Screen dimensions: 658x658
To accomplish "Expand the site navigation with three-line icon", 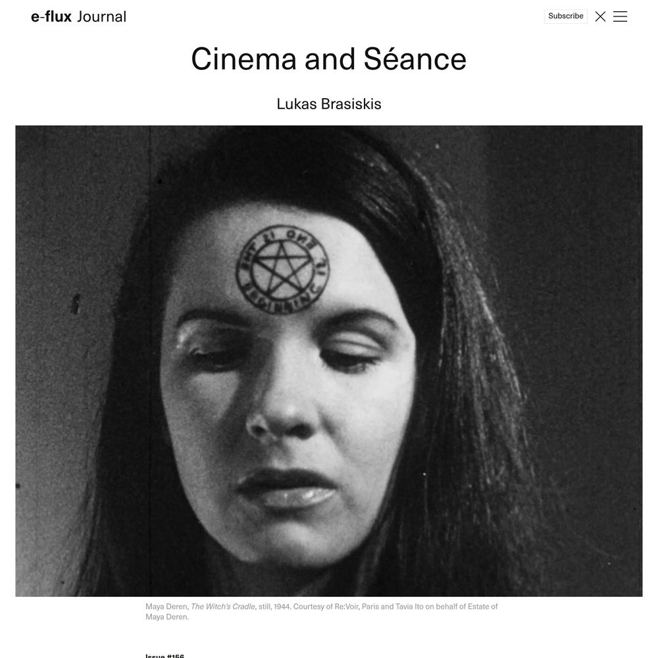I will [620, 16].
